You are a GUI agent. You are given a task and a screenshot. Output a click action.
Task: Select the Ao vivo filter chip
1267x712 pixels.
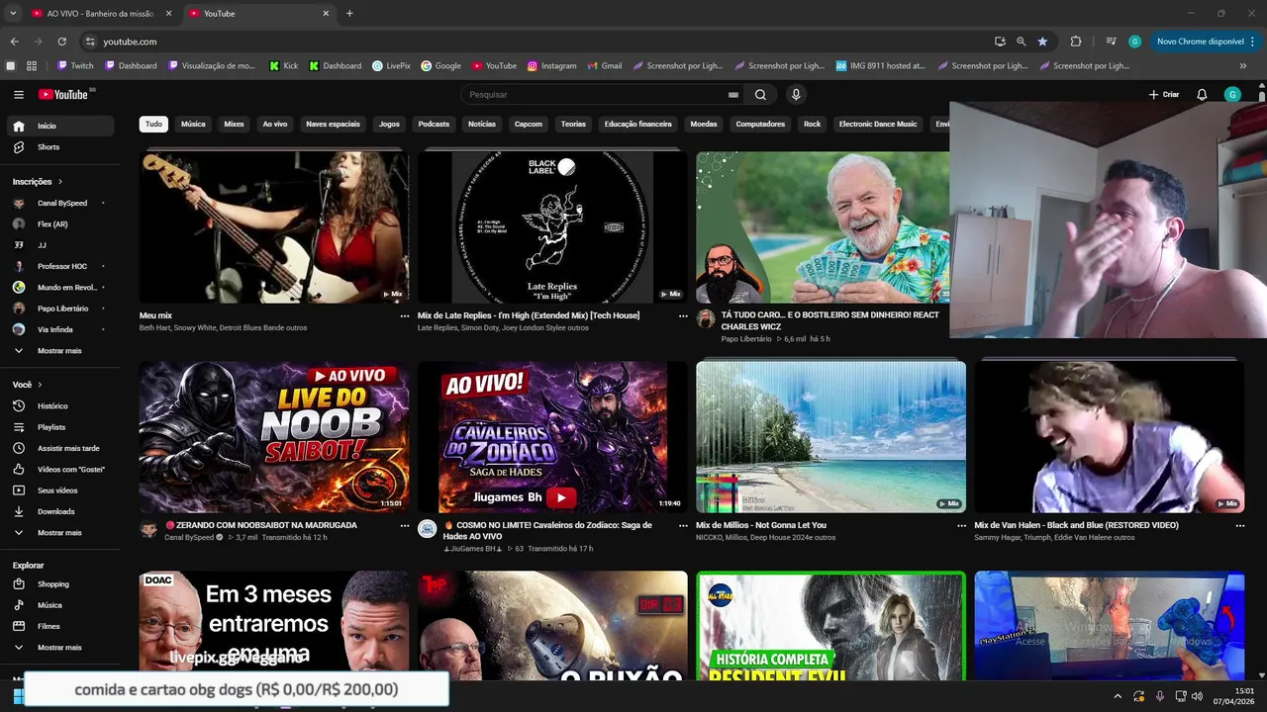pos(274,125)
